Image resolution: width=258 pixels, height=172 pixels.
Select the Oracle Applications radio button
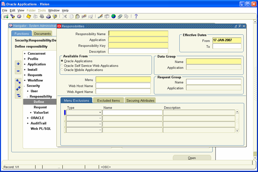[62, 61]
